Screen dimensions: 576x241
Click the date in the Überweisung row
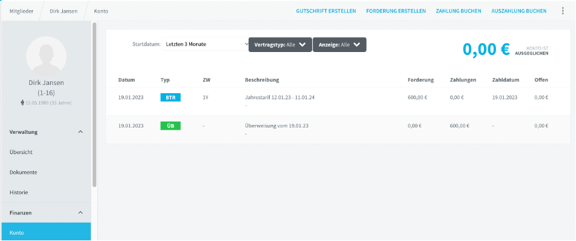(x=131, y=126)
